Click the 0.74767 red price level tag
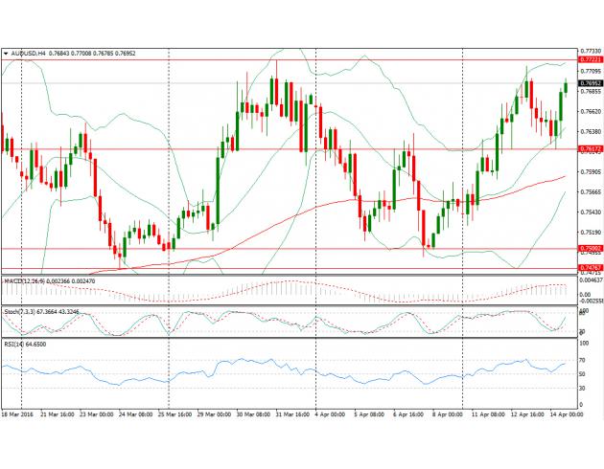The height and width of the screenshot is (469, 604). point(591,267)
